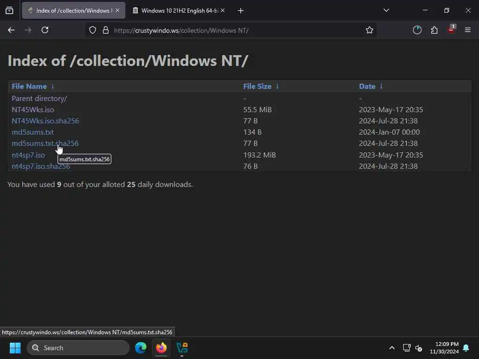Click the 76 B size cell
479x359 pixels.
(250, 166)
